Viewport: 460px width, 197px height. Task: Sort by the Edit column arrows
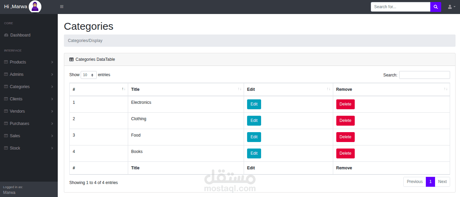point(328,89)
